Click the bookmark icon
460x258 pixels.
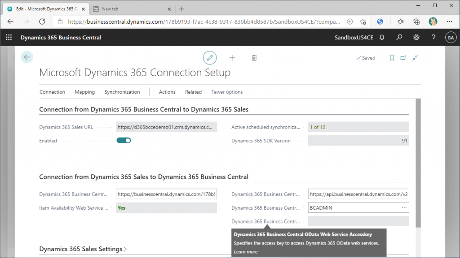point(392,58)
